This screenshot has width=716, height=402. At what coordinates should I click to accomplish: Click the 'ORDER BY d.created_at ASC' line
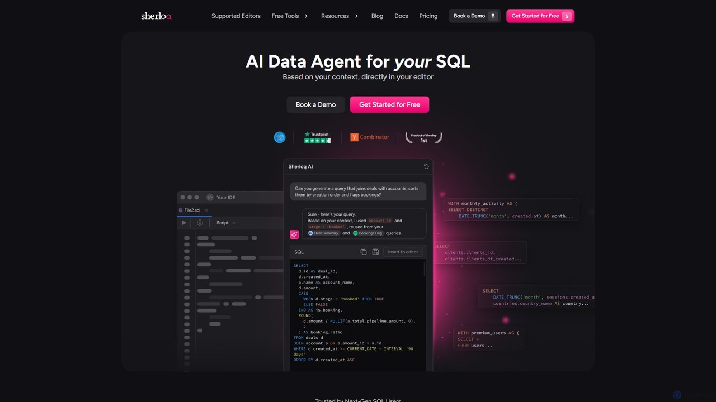pyautogui.click(x=324, y=360)
